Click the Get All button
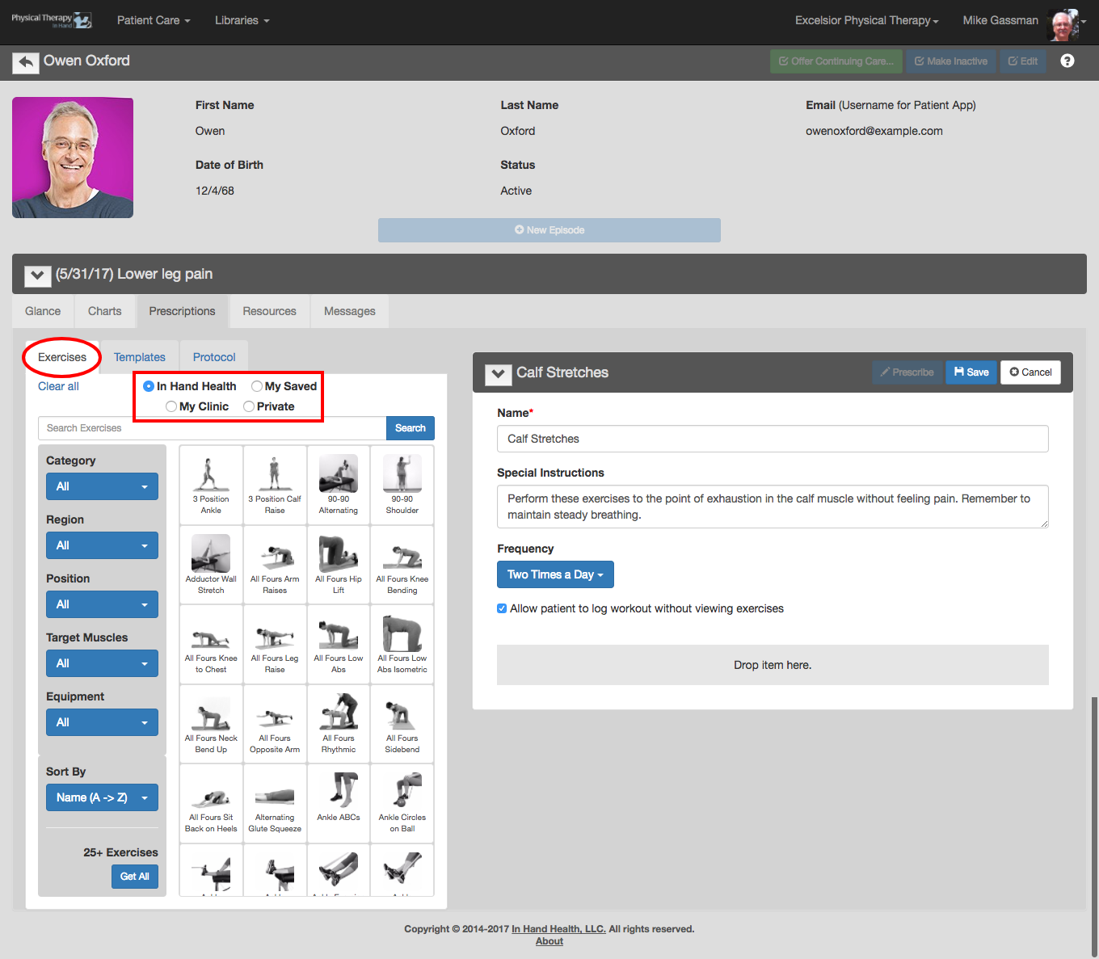This screenshot has width=1099, height=959. (135, 877)
